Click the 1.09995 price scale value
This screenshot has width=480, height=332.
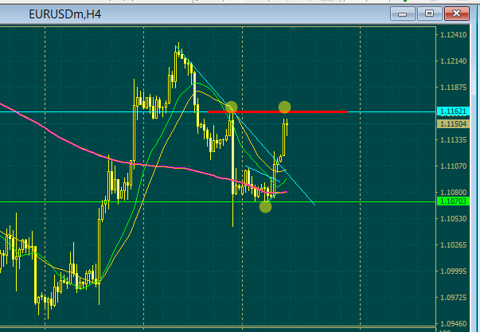coord(454,271)
